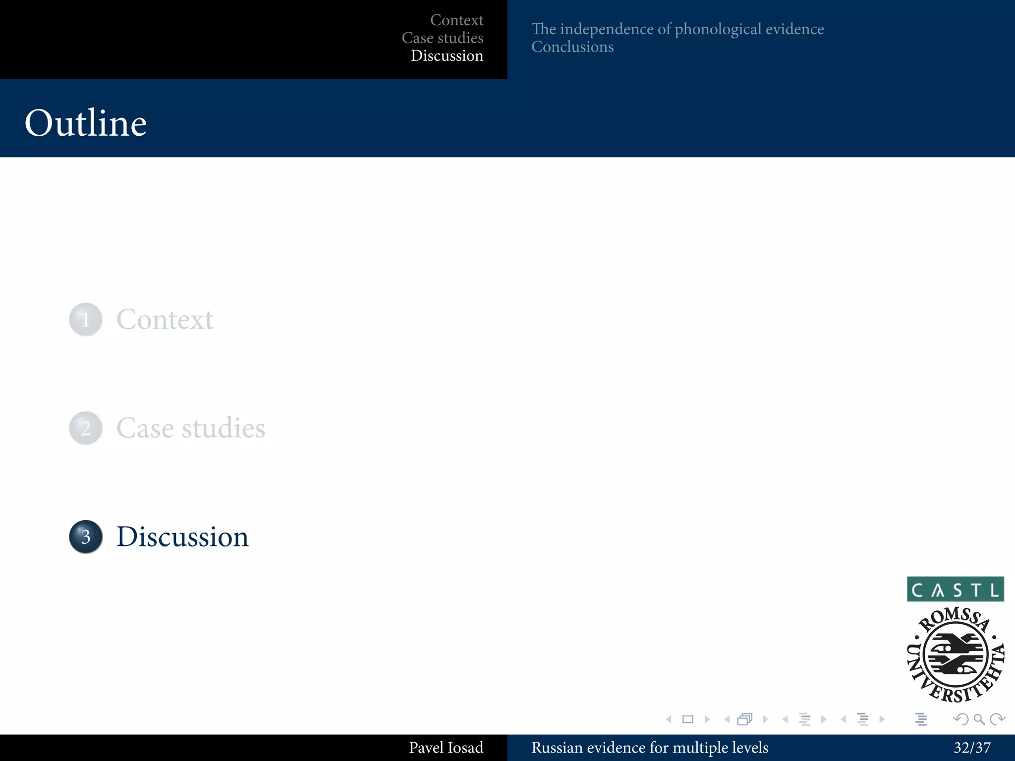Select Context in header navigation
This screenshot has width=1015, height=761.
click(456, 20)
